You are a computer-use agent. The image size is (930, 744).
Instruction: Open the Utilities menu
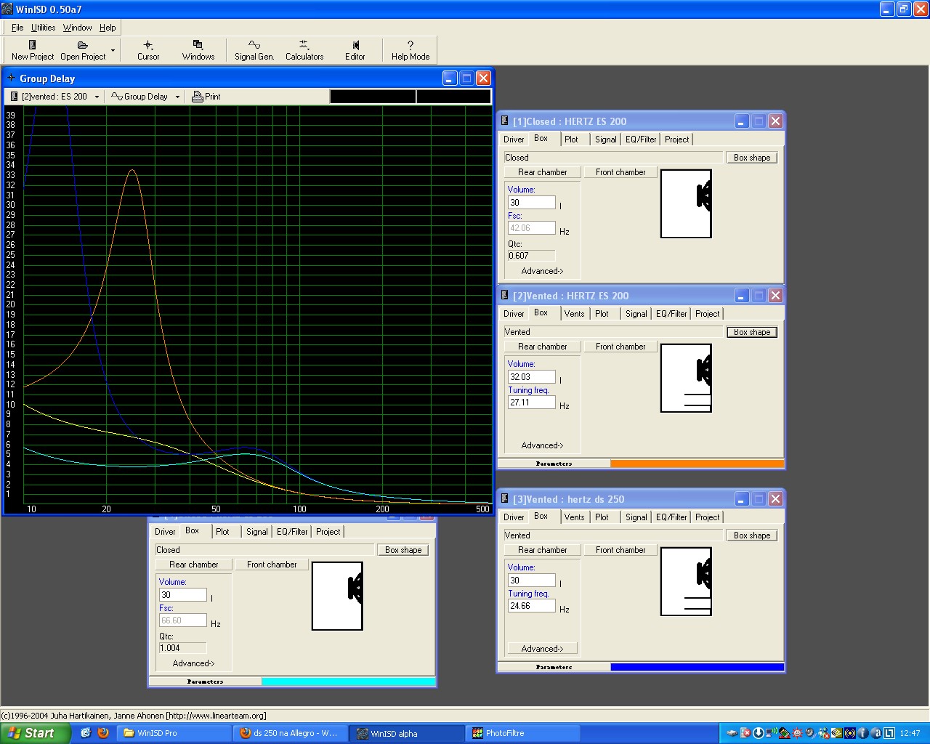(x=43, y=28)
